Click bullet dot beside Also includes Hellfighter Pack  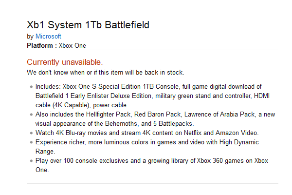tap(31, 115)
